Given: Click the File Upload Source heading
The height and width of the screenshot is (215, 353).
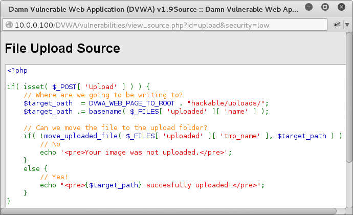Looking at the screenshot, I should (x=62, y=48).
